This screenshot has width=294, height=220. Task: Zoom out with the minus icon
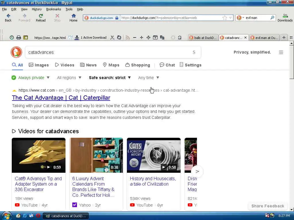coord(134,38)
